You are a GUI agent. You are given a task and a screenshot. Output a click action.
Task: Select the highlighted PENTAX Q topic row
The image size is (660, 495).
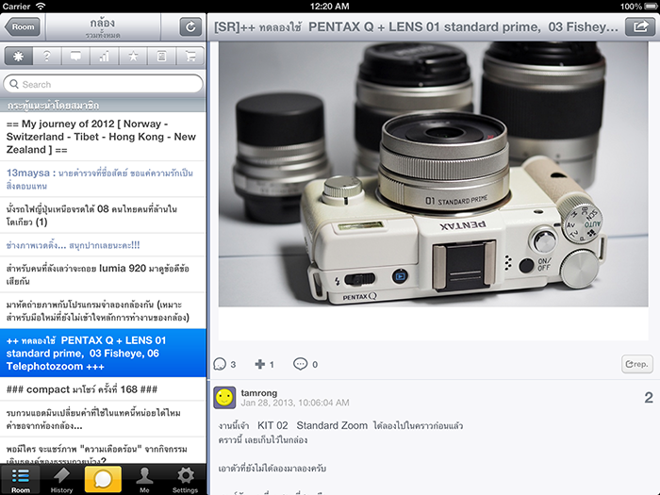[103, 354]
